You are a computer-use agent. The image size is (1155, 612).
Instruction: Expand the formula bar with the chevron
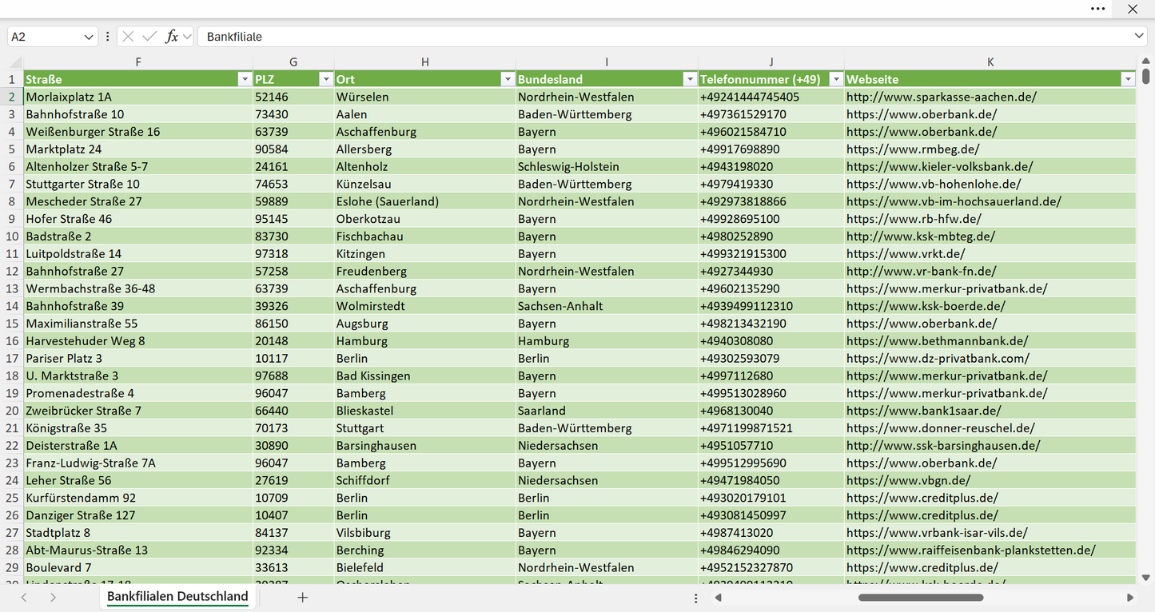pos(1139,37)
